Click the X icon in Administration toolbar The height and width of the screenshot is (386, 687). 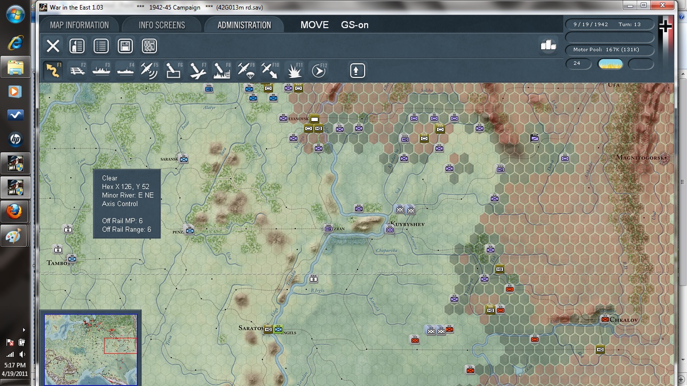53,46
